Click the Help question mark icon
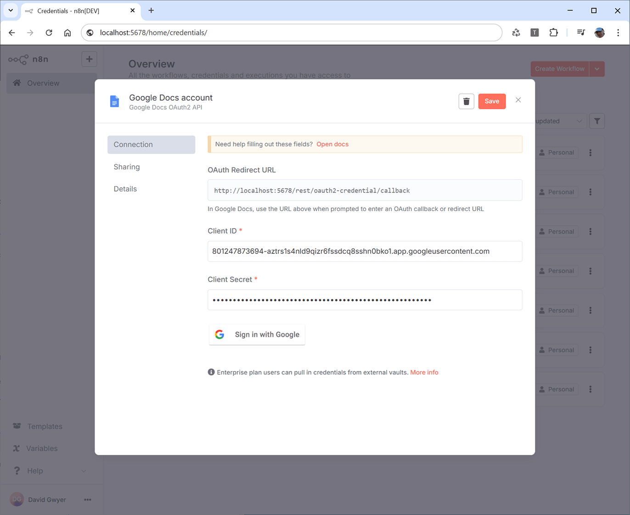The image size is (630, 515). coord(17,470)
